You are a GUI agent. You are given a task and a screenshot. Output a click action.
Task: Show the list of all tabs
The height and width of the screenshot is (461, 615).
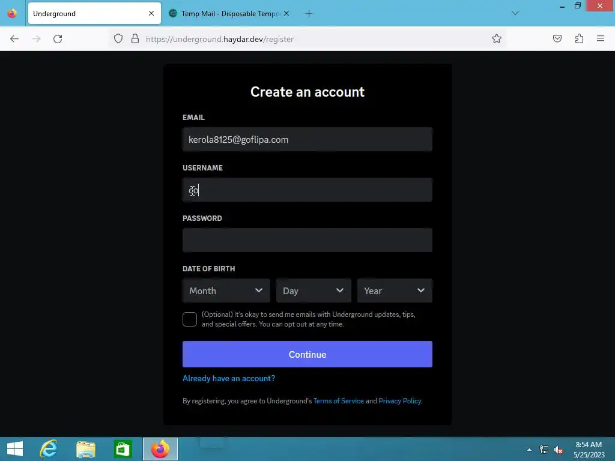tap(515, 13)
